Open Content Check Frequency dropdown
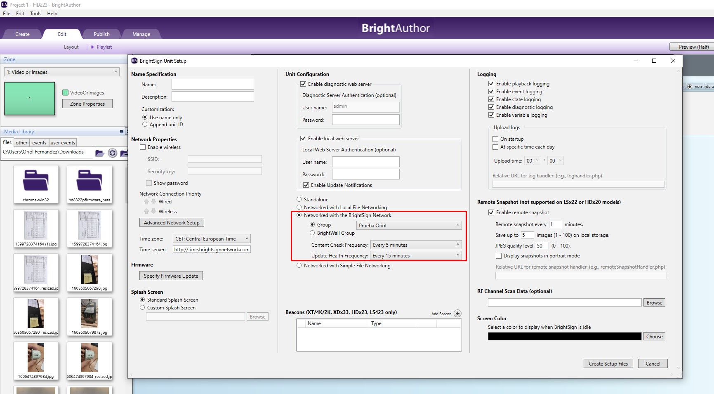The width and height of the screenshot is (714, 394). coord(416,245)
